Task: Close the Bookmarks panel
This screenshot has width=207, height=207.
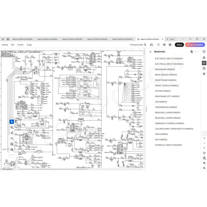Action: pos(151,52)
